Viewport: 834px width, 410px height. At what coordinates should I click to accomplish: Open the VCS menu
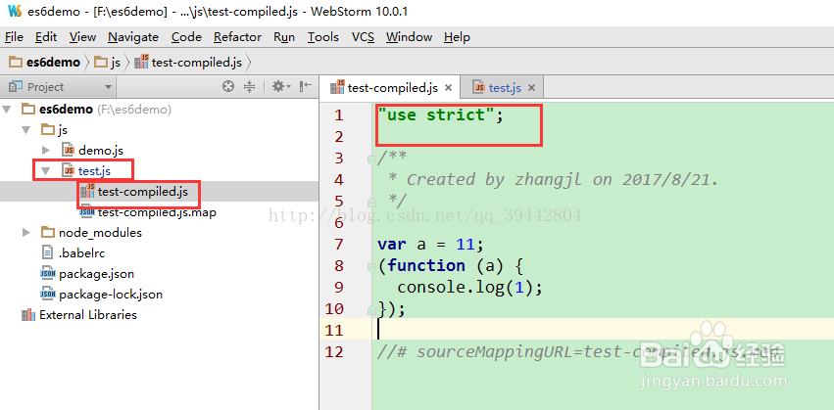coord(363,37)
